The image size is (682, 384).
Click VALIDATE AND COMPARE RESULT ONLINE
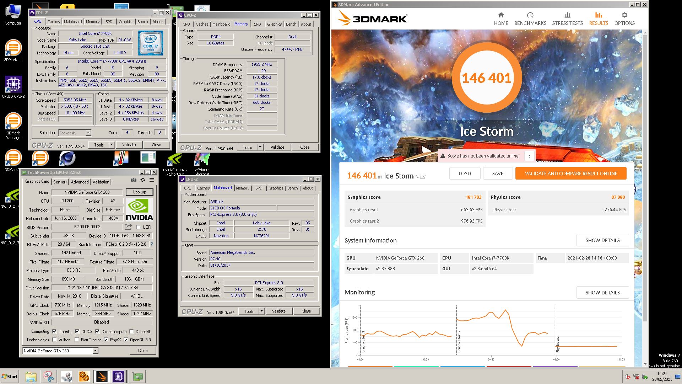pyautogui.click(x=571, y=174)
